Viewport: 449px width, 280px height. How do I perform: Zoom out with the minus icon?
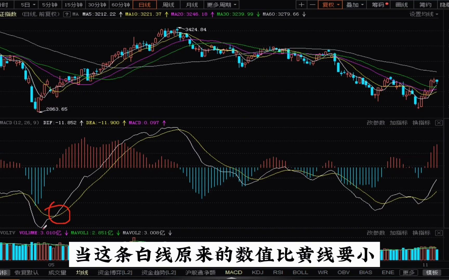[313, 5]
